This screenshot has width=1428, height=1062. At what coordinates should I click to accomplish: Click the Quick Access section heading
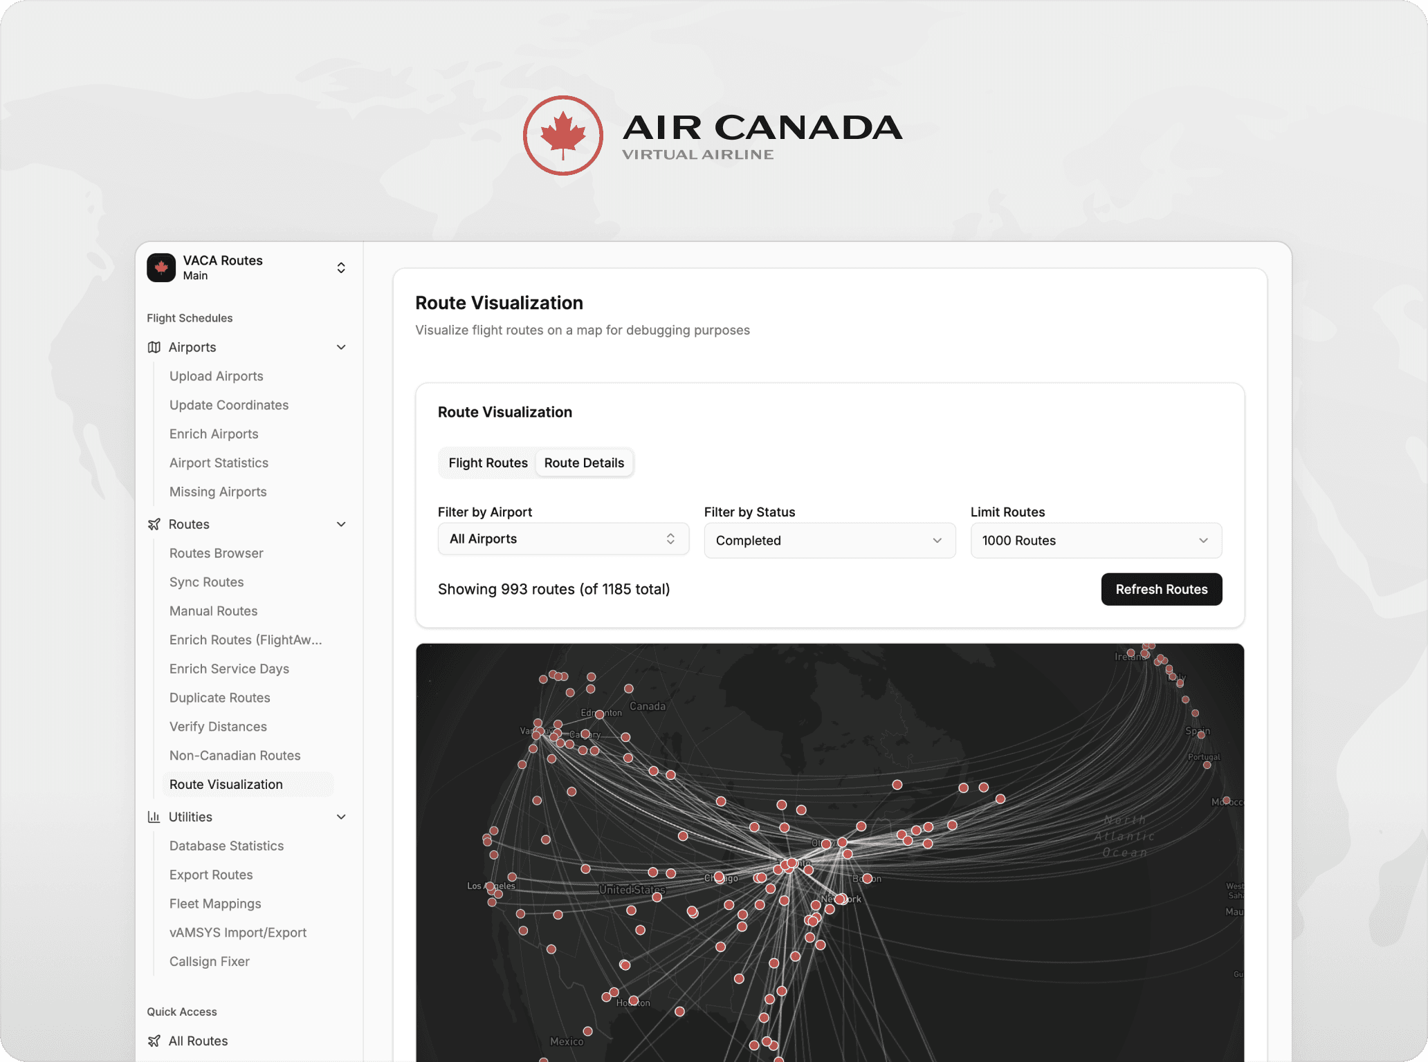pos(182,1012)
